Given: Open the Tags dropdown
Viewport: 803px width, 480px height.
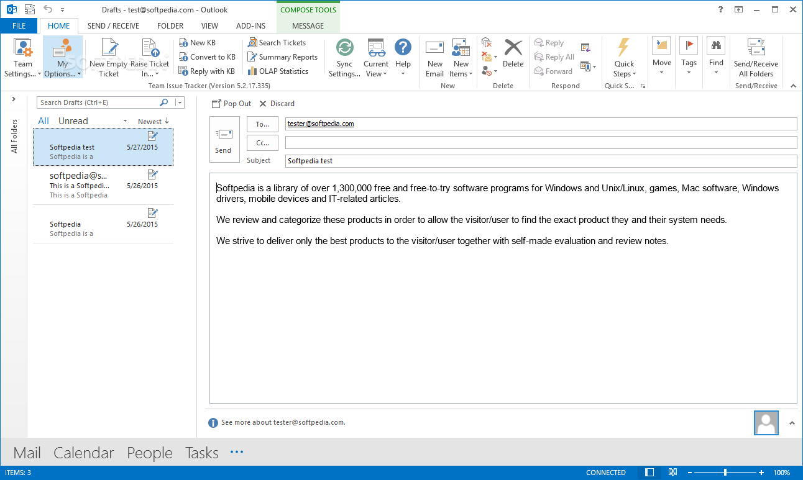Looking at the screenshot, I should tap(689, 58).
